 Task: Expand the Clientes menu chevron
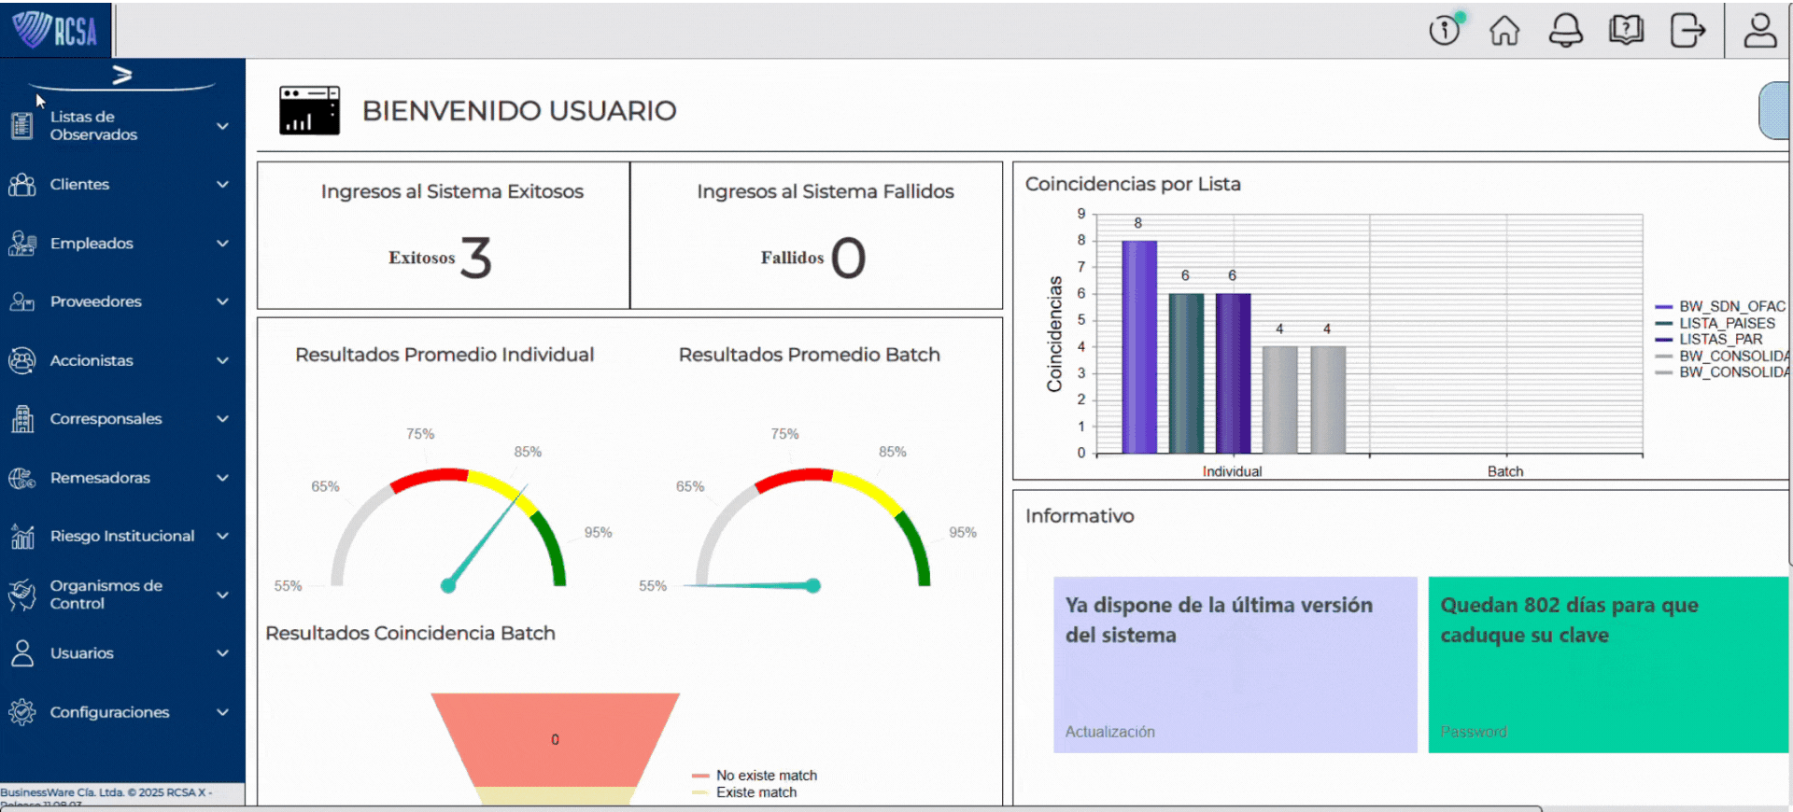pos(222,185)
